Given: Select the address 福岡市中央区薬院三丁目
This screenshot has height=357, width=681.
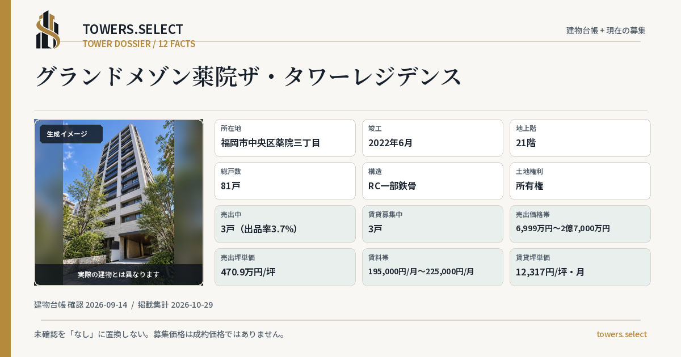Looking at the screenshot, I should [271, 143].
